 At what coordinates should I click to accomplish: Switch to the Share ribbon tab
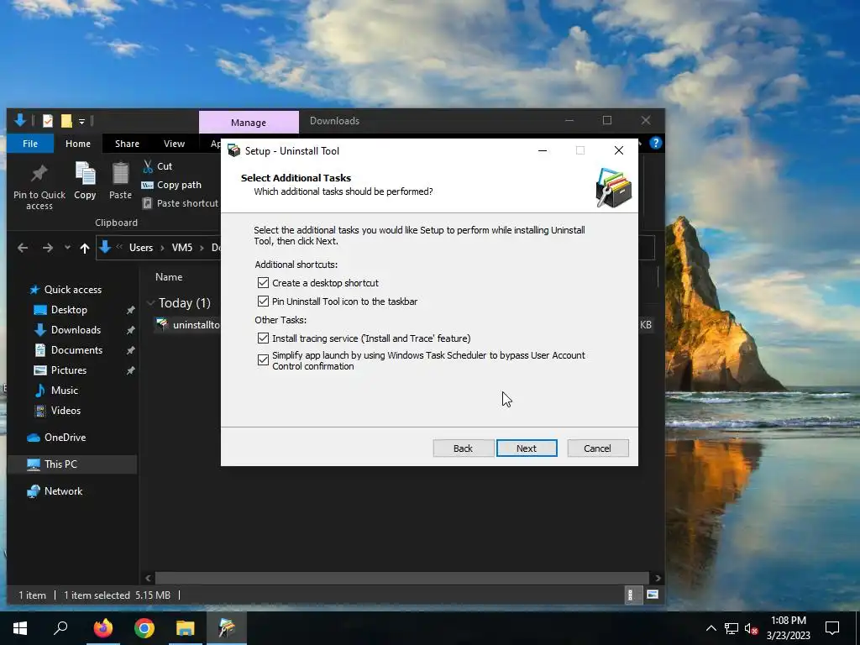(128, 144)
